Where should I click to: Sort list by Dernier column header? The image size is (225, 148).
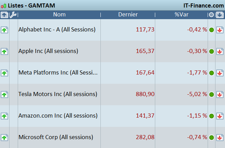[x=128, y=15]
